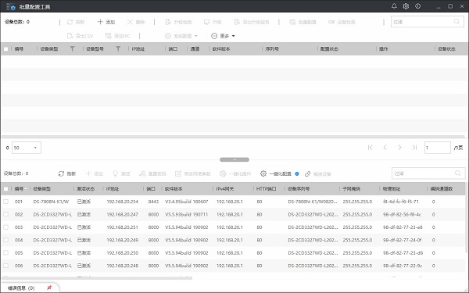This screenshot has width=469, height=293.
Task: Click the notification bell icon
Action: coord(394,6)
